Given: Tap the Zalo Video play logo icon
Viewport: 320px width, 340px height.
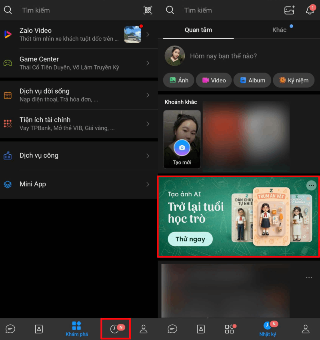Looking at the screenshot, I should [x=8, y=34].
